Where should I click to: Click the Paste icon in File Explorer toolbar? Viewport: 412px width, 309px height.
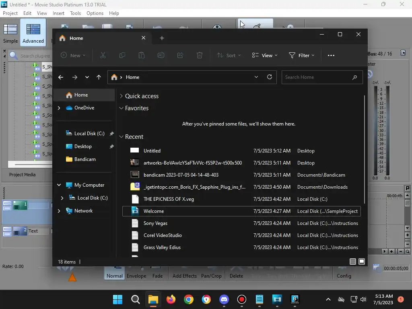pos(141,55)
